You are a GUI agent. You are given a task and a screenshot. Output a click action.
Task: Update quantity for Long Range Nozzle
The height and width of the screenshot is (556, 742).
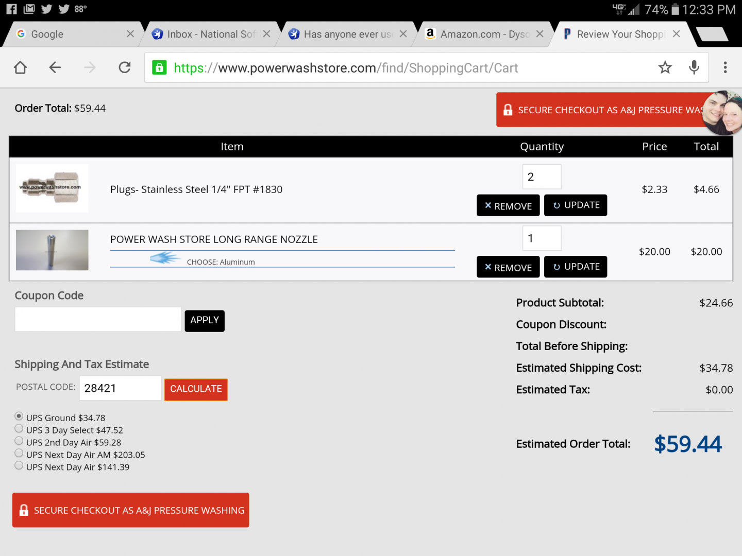[576, 267]
